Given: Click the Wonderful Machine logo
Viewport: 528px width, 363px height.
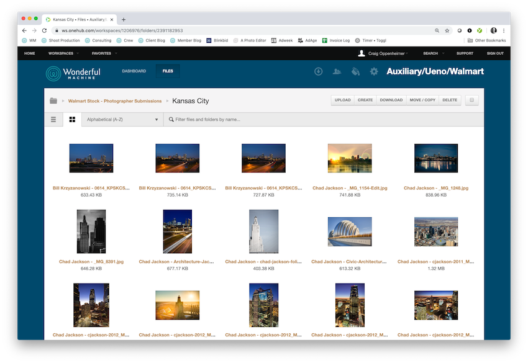Looking at the screenshot, I should click(73, 73).
